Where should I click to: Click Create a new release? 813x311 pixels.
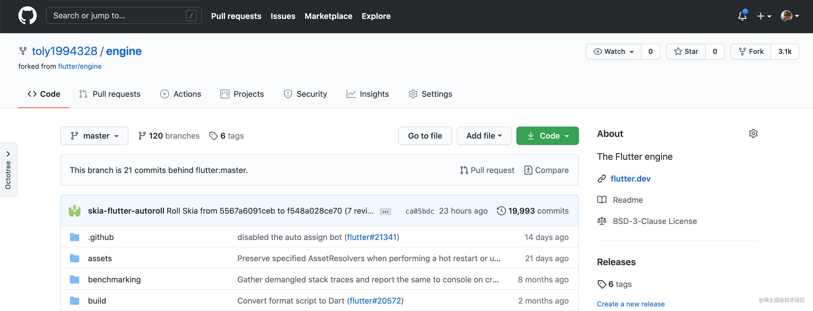[631, 304]
